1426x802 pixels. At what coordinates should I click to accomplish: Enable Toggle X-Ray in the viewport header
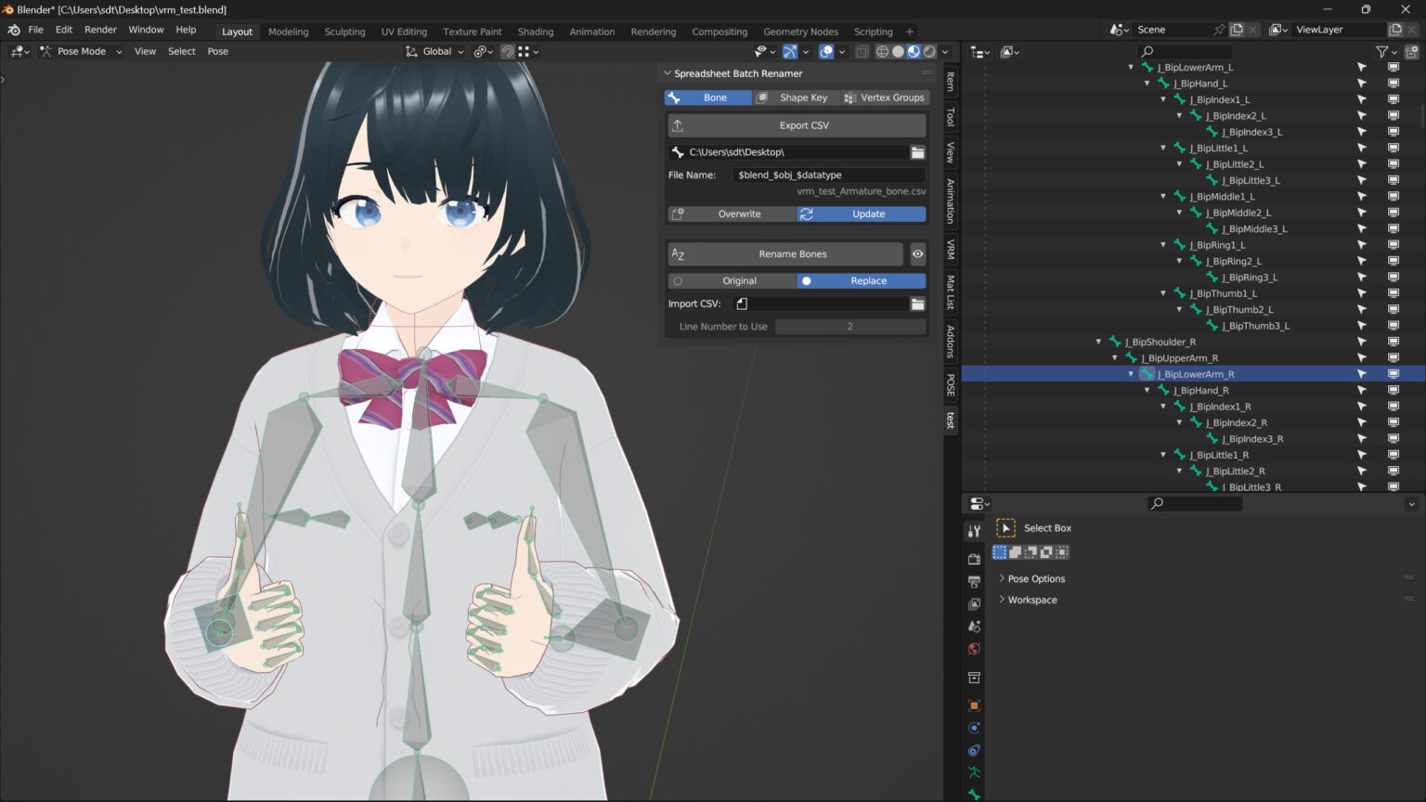coord(861,51)
